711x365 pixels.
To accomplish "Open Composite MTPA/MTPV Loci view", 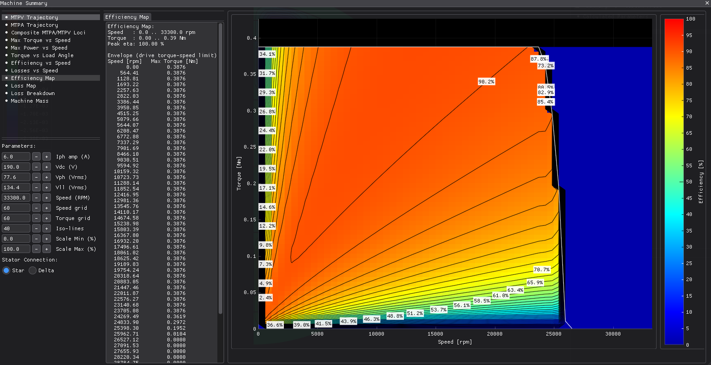I will click(51, 33).
